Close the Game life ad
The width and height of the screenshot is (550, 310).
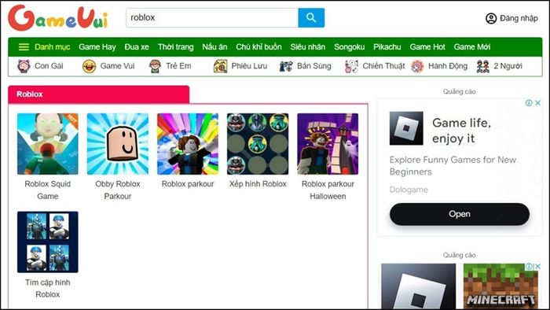[537, 103]
